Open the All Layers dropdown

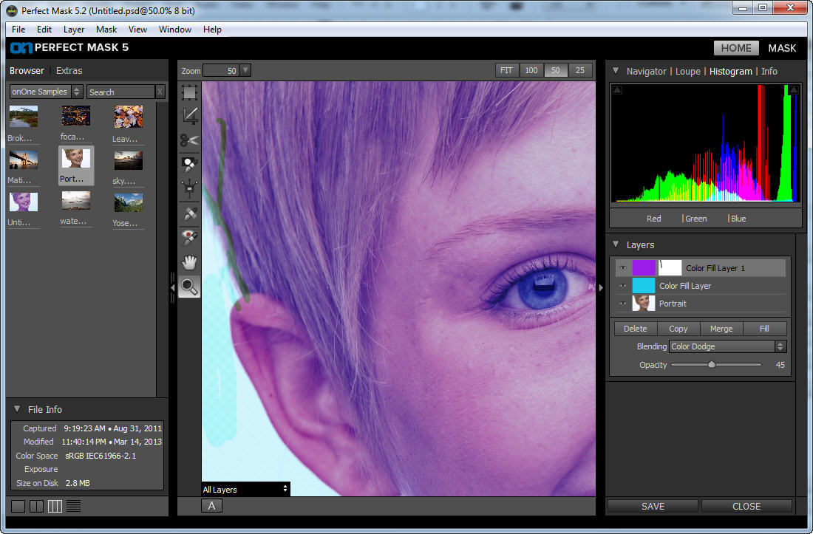(x=245, y=490)
